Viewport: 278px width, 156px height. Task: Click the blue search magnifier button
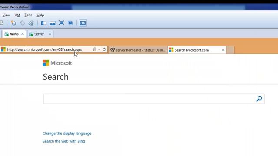coord(259,99)
